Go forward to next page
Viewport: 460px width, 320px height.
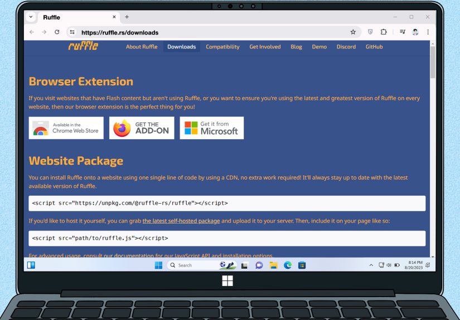44,32
